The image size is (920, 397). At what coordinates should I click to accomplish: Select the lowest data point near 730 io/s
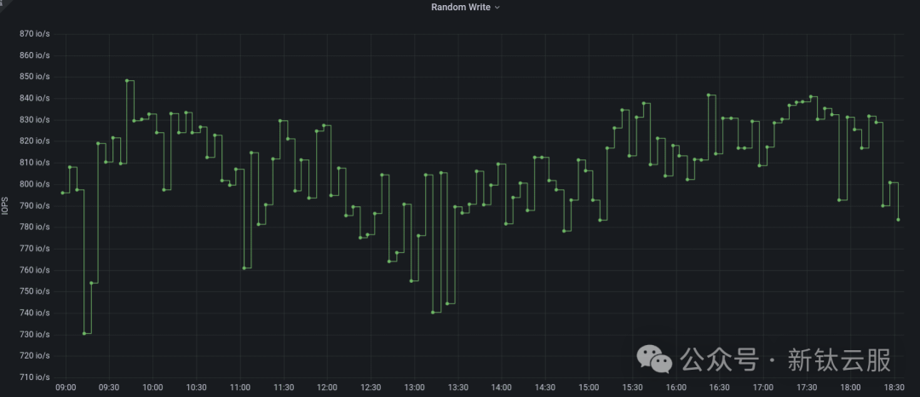(x=83, y=334)
